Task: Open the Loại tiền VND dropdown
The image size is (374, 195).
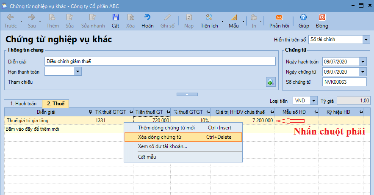Action: [314, 101]
